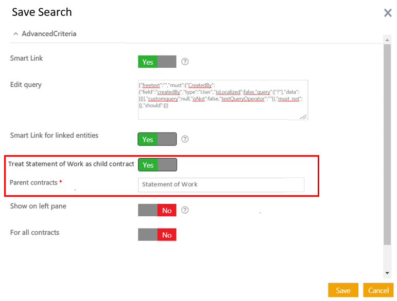Collapse the AdvancedCriteria section

15,34
